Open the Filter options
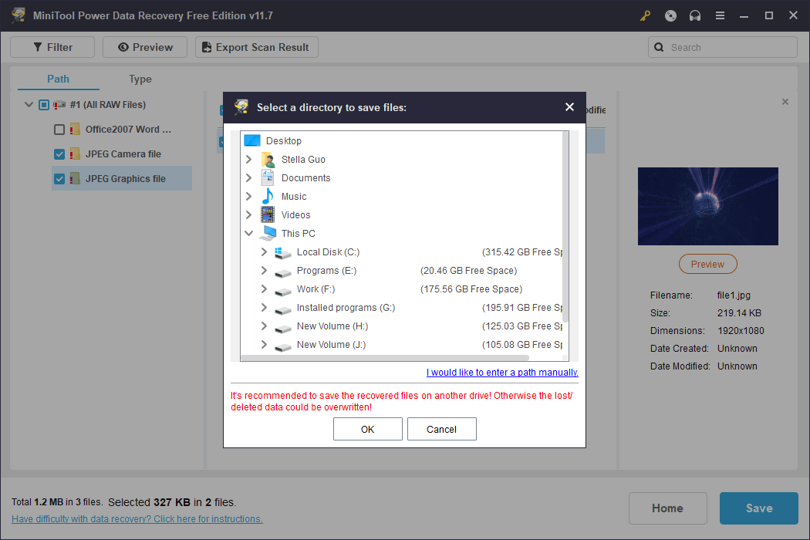Viewport: 810px width, 540px height. click(52, 47)
